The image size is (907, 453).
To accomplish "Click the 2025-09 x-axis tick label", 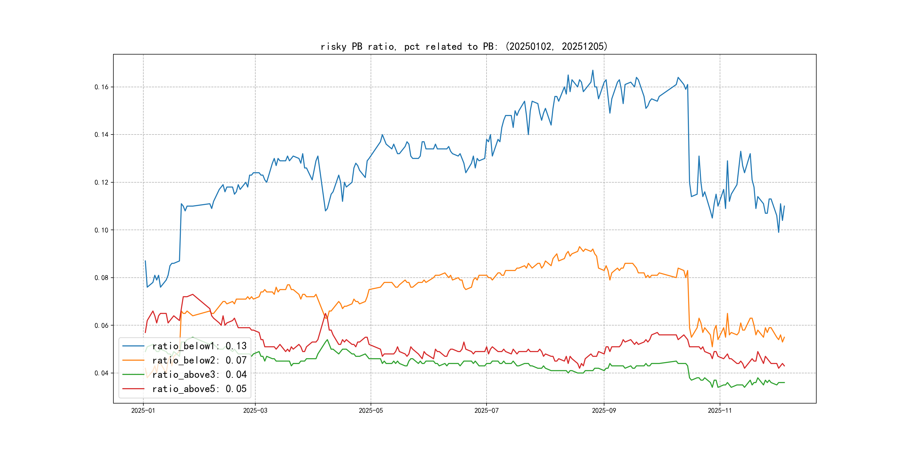I will (x=604, y=410).
